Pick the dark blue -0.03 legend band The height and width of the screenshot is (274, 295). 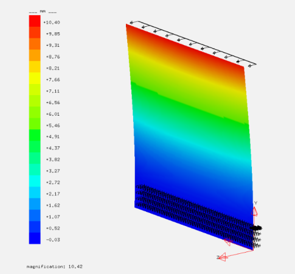coord(35,238)
